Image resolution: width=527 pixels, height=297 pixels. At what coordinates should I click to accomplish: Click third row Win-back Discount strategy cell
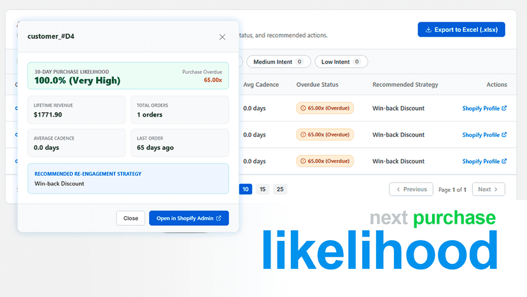[x=398, y=161]
